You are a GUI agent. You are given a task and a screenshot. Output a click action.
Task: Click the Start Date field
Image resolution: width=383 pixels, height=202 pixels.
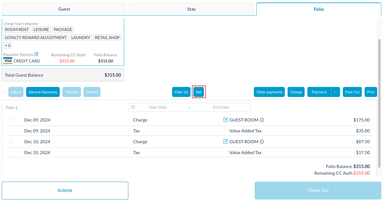158,107
